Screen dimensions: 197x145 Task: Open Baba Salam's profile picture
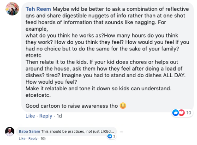point(10,131)
